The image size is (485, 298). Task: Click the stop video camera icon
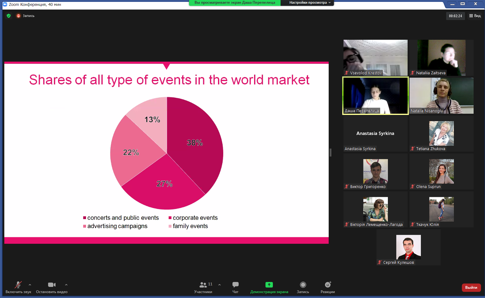point(52,284)
